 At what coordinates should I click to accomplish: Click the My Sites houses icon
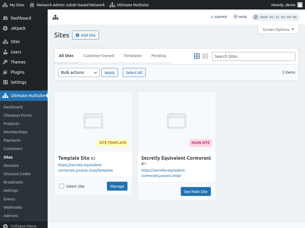point(5,5)
